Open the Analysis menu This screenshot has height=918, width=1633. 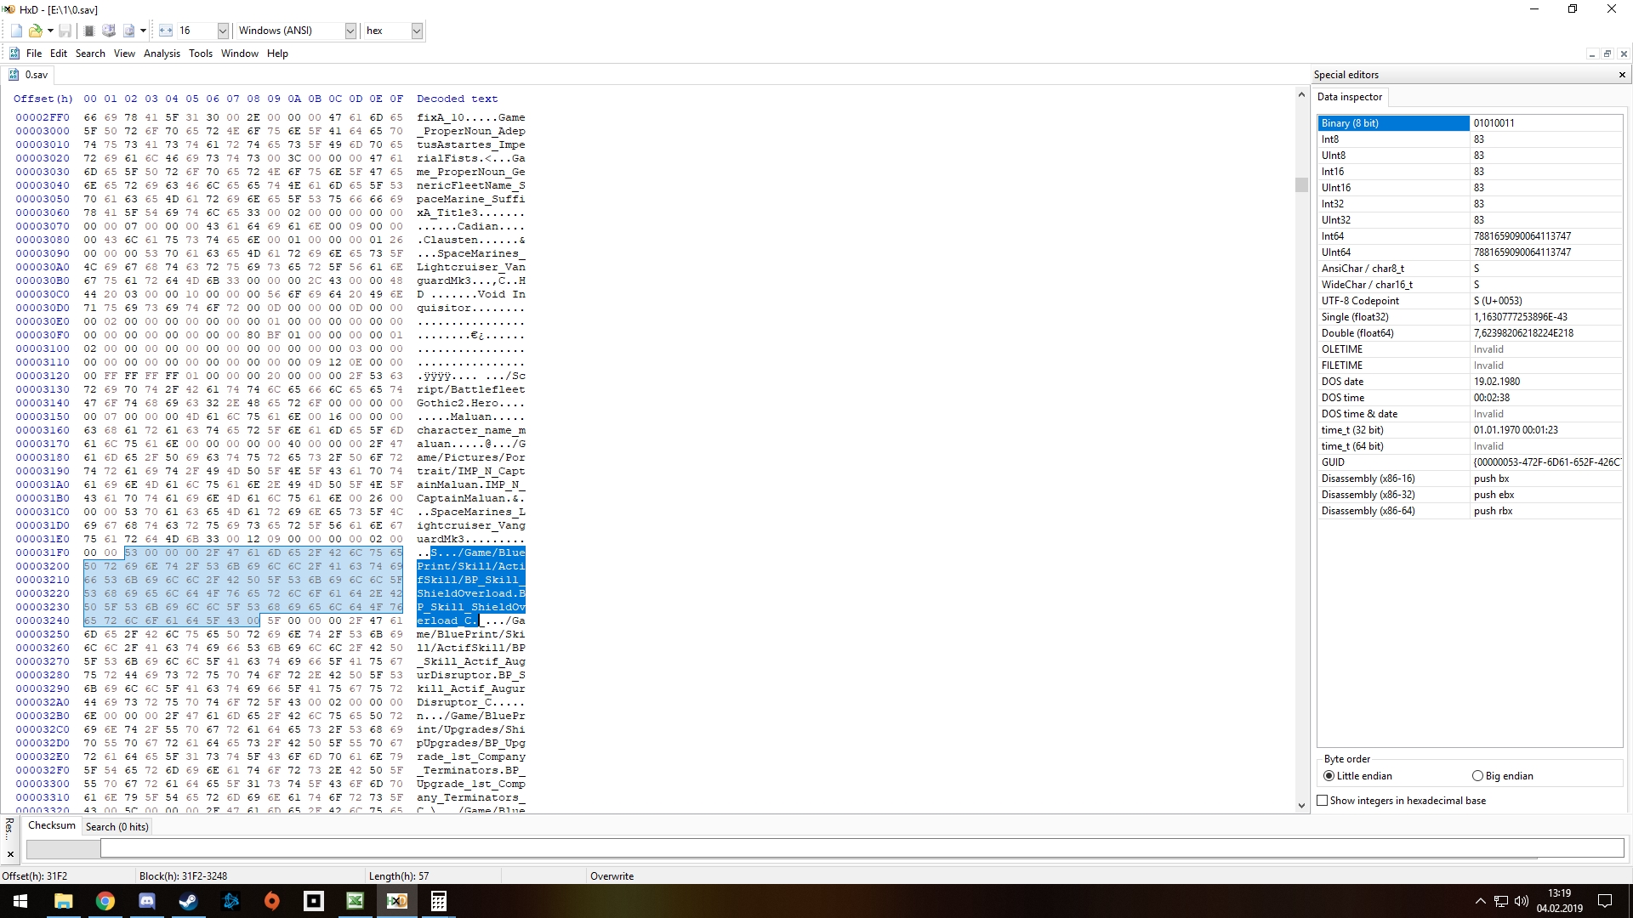(x=162, y=54)
